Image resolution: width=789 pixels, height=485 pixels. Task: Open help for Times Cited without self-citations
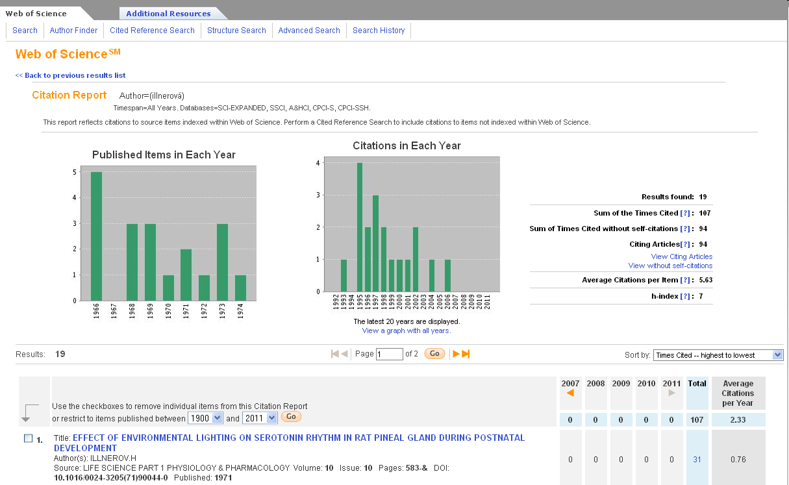[685, 229]
